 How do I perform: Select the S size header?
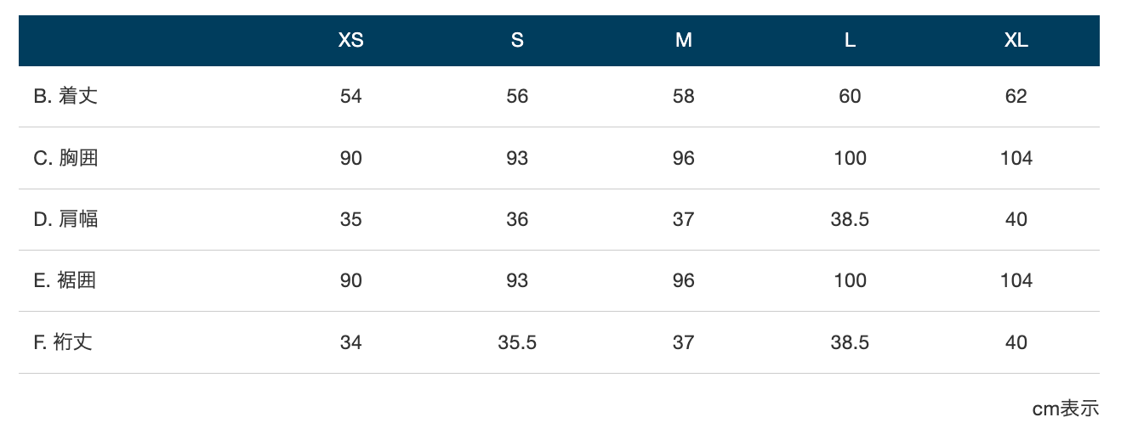coord(517,41)
